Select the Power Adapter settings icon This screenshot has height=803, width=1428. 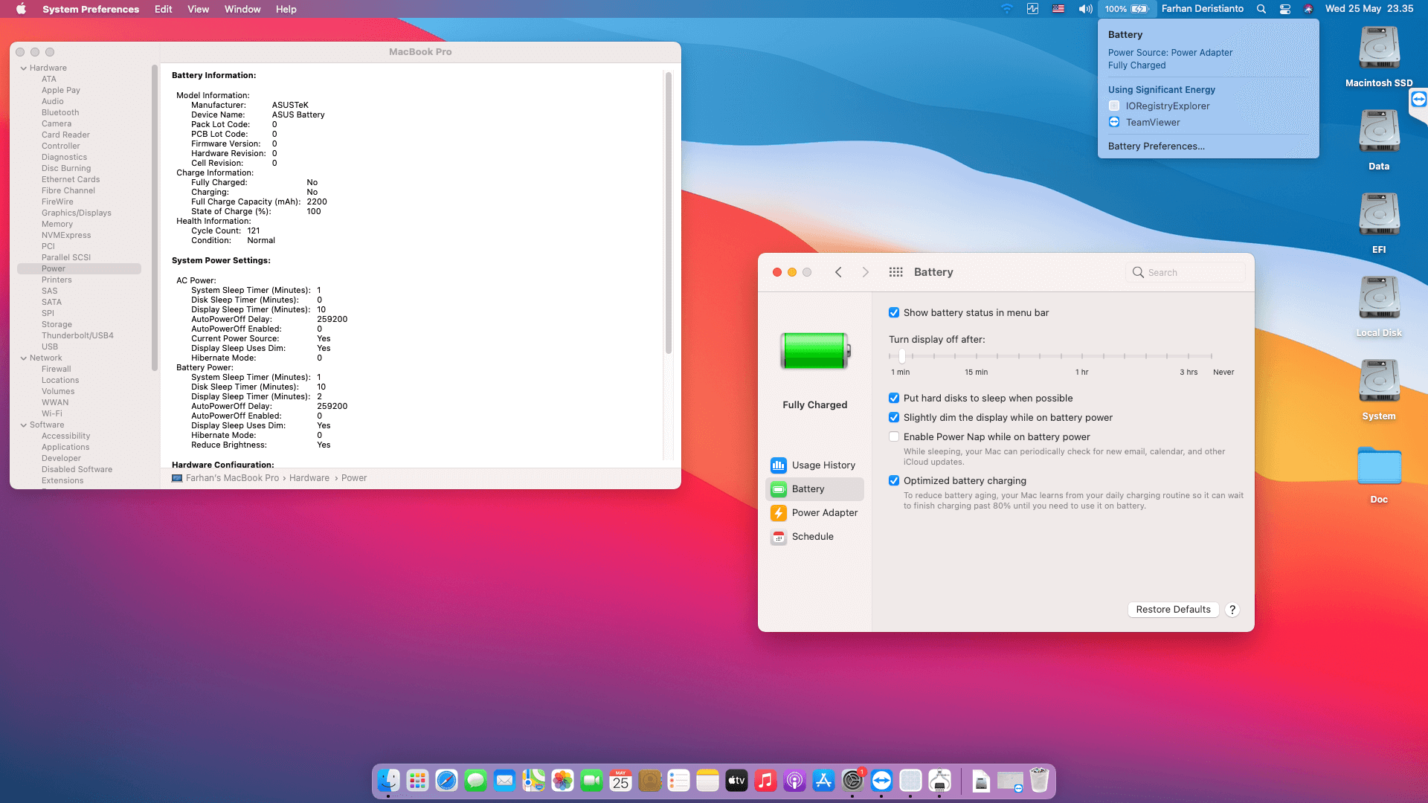pos(779,513)
